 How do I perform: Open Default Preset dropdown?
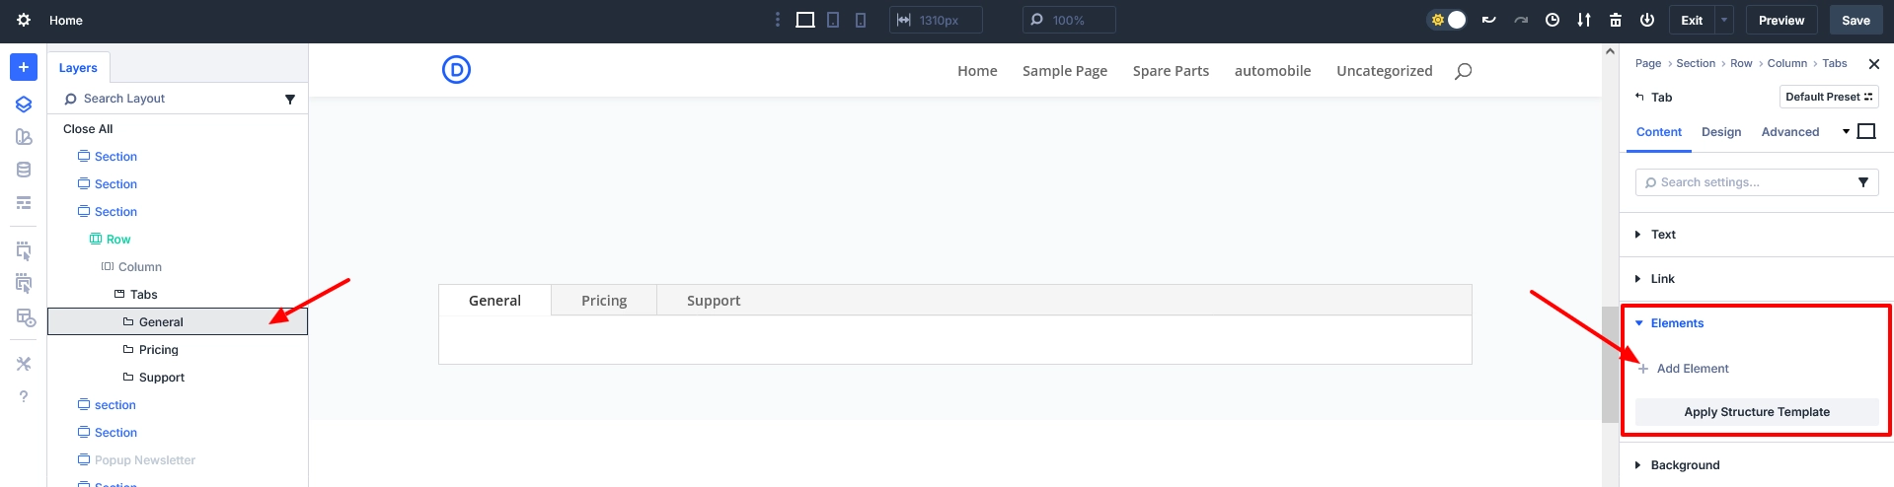(1828, 97)
